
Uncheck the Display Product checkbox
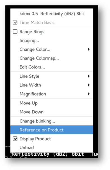[15, 139]
